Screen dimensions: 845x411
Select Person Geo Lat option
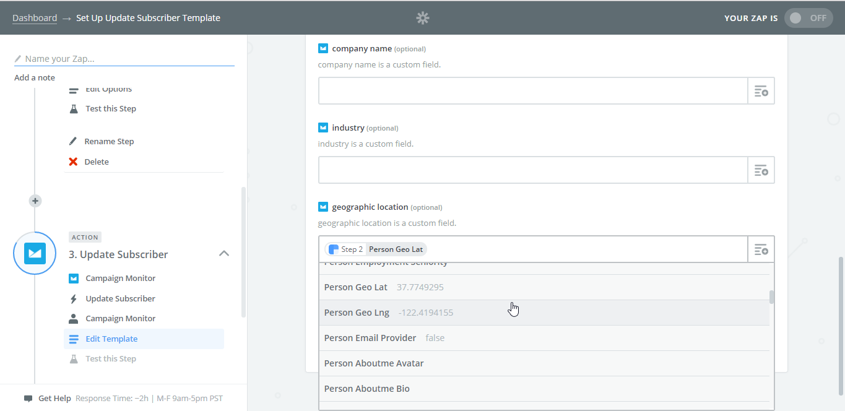[x=544, y=287]
